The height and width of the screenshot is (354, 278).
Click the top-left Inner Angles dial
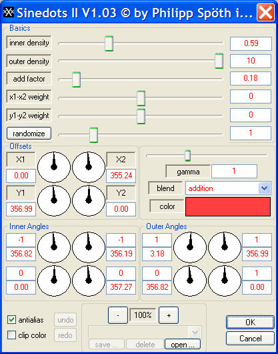click(54, 247)
